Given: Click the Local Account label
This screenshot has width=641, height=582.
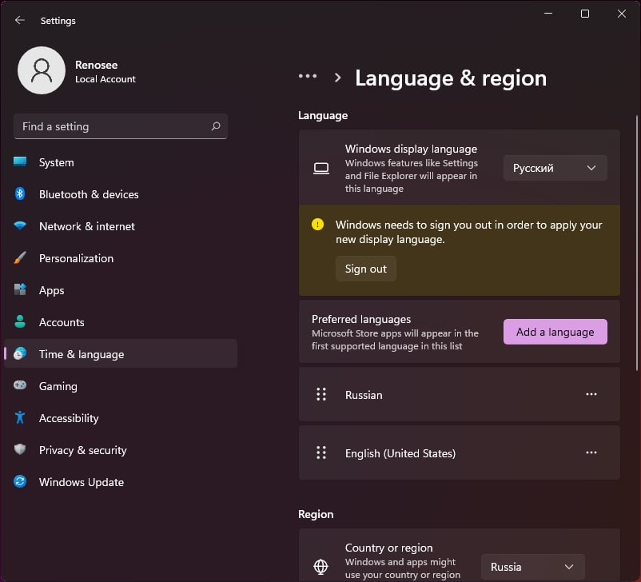Looking at the screenshot, I should pos(105,79).
